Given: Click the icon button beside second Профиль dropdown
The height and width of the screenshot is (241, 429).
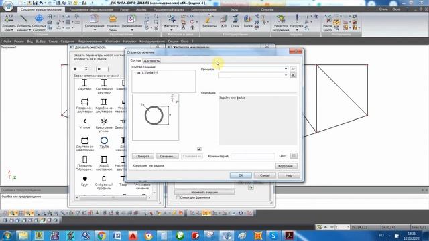Looking at the screenshot, I should (x=293, y=75).
